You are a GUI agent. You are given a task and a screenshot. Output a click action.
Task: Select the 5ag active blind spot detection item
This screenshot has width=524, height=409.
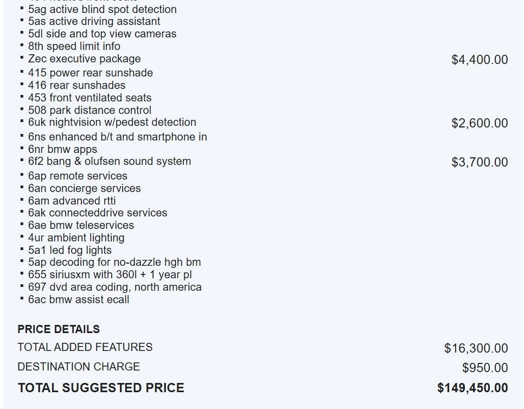coord(102,9)
